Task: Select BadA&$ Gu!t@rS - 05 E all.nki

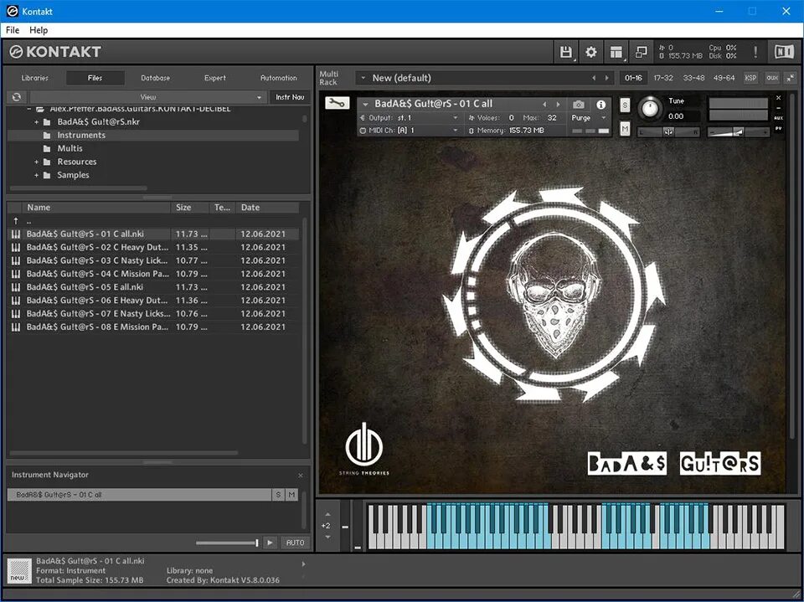Action: click(152, 287)
